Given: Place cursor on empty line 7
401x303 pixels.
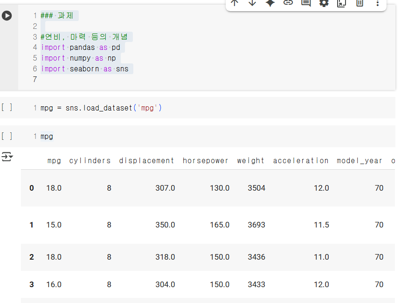Looking at the screenshot, I should tap(35, 80).
